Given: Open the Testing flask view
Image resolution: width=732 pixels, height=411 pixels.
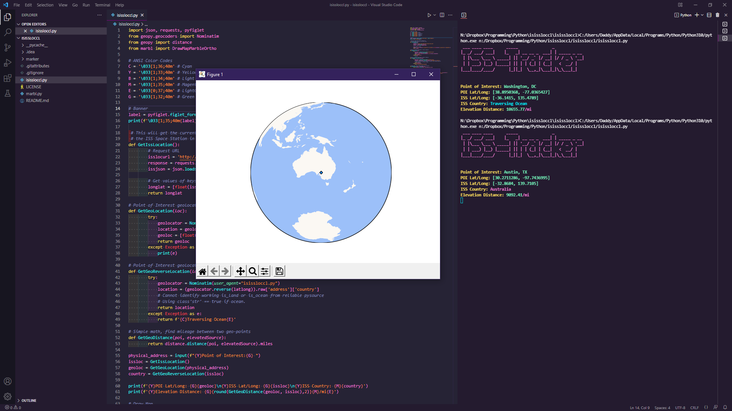Looking at the screenshot, I should point(8,93).
